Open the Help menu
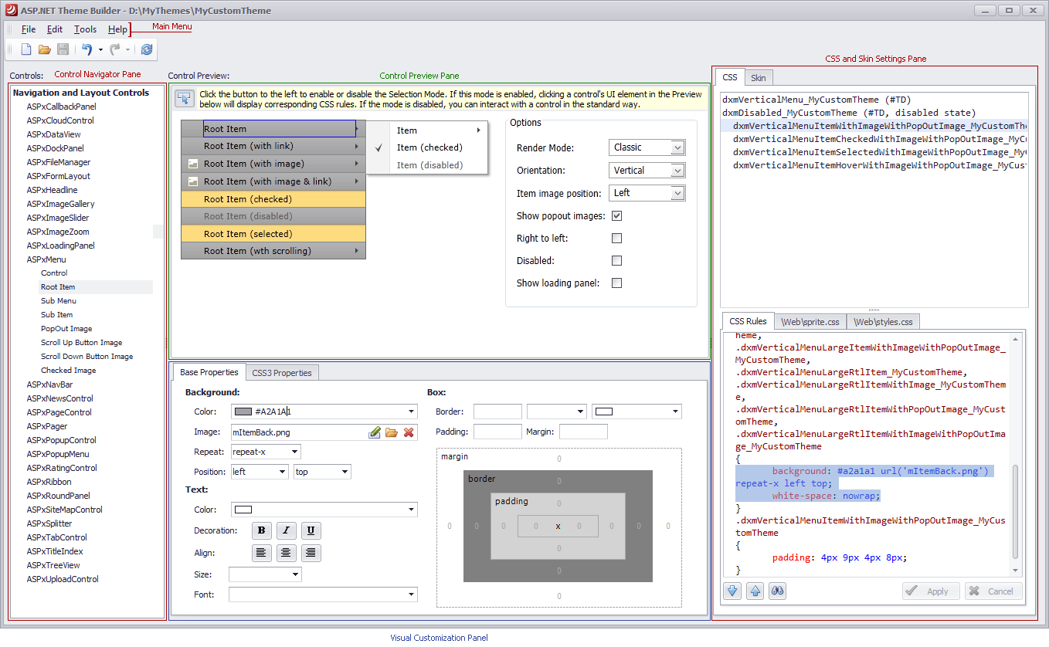Image resolution: width=1049 pixels, height=647 pixels. pyautogui.click(x=117, y=29)
